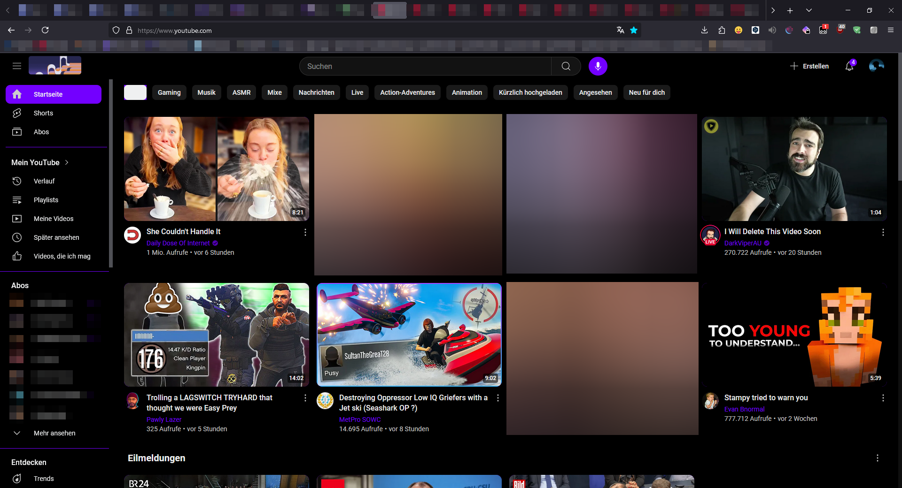902x488 pixels.
Task: Select Kürzlich hochgeladen chip
Action: [530, 92]
